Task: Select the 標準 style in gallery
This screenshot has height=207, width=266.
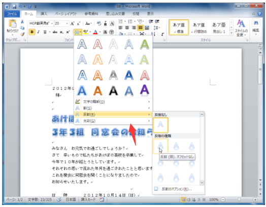Action: (x=179, y=27)
